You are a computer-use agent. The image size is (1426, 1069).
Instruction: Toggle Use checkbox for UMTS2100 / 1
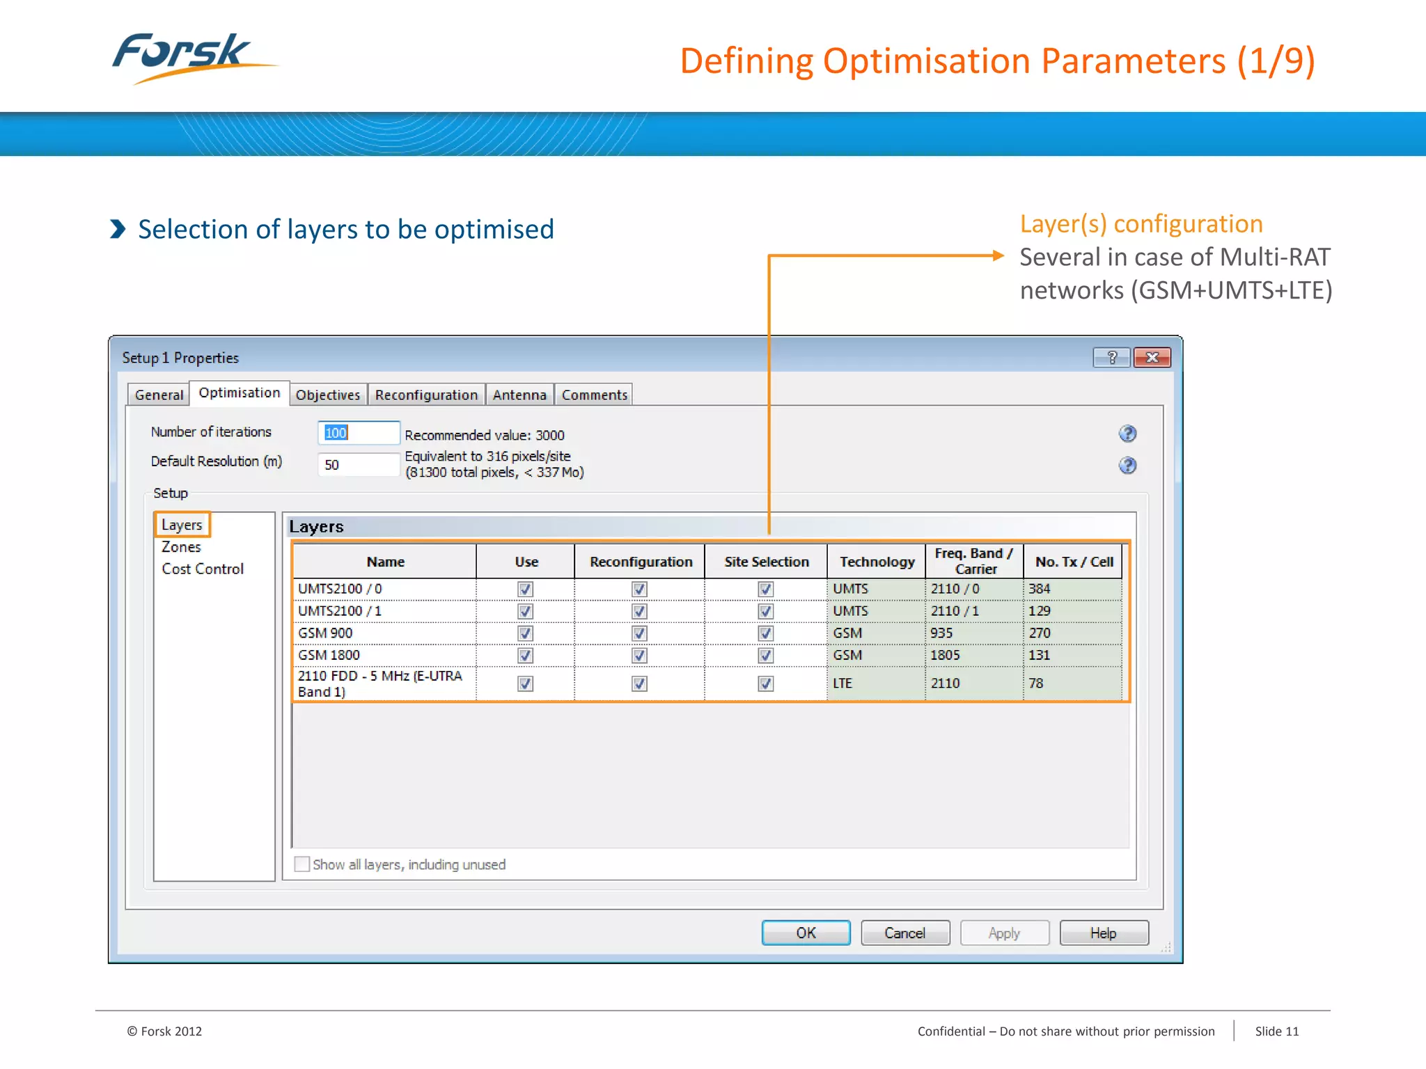(526, 611)
